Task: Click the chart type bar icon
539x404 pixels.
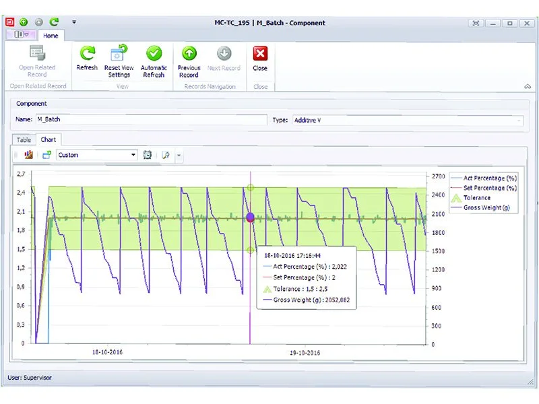Action: tap(28, 155)
